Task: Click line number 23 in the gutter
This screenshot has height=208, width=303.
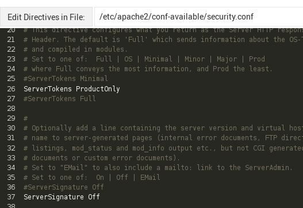Action: [11, 59]
